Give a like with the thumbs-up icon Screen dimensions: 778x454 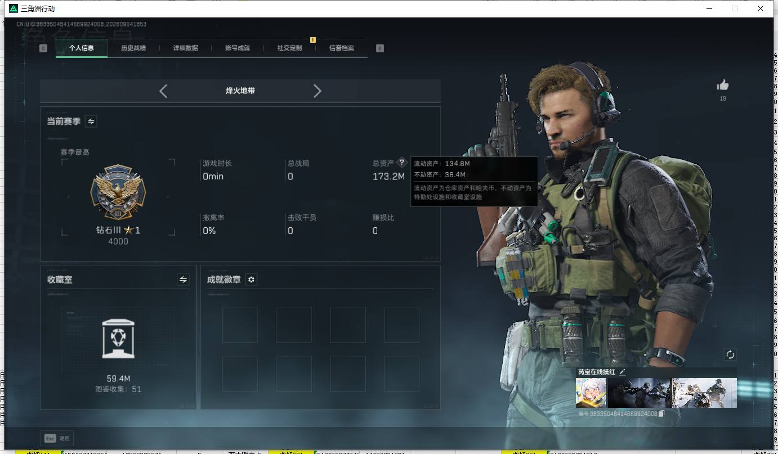[x=723, y=85]
